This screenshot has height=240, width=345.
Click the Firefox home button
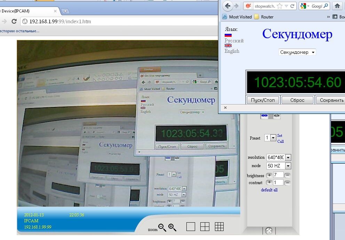point(337,6)
